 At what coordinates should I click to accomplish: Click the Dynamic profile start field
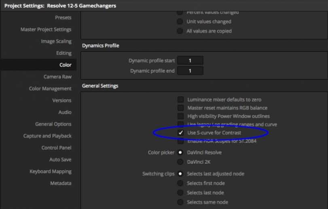[190, 61]
